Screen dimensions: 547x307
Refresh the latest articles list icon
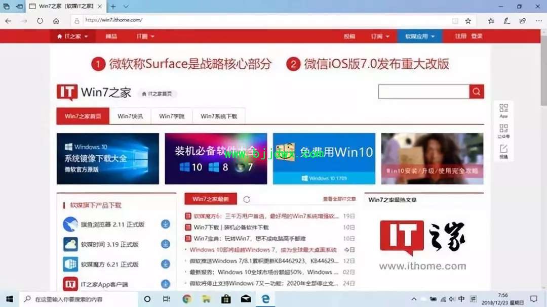(247, 199)
